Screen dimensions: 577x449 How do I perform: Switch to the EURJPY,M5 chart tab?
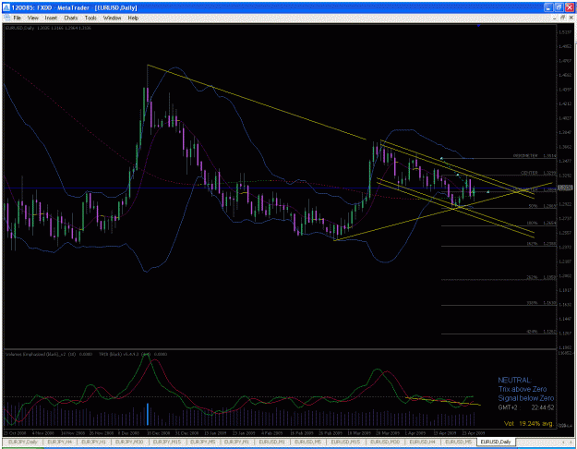click(x=202, y=442)
